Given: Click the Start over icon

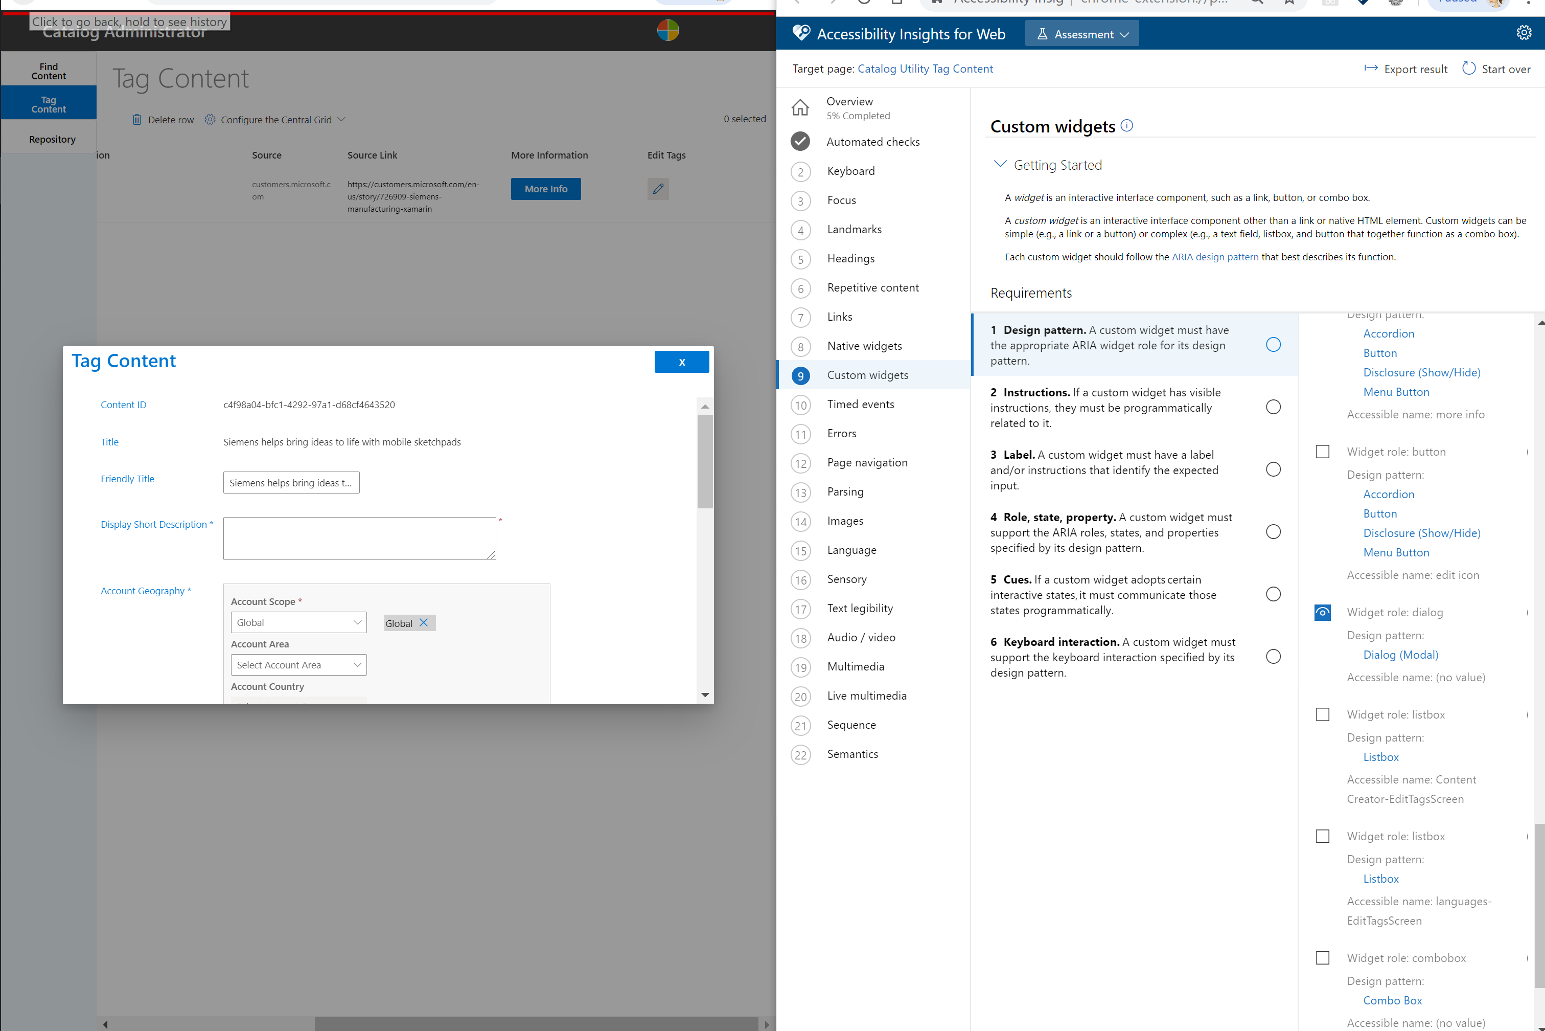Looking at the screenshot, I should pyautogui.click(x=1469, y=69).
